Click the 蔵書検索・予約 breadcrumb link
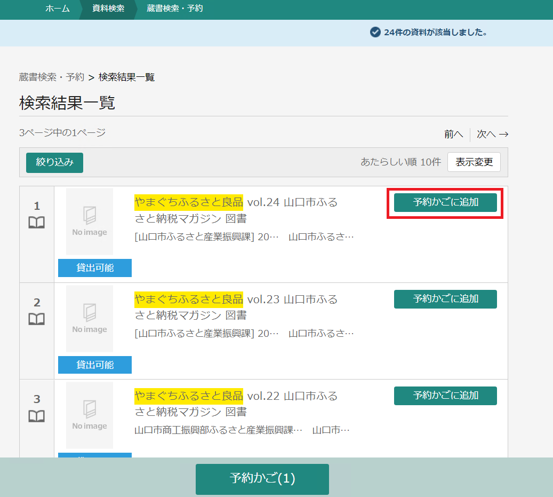This screenshot has height=497, width=553. (52, 77)
